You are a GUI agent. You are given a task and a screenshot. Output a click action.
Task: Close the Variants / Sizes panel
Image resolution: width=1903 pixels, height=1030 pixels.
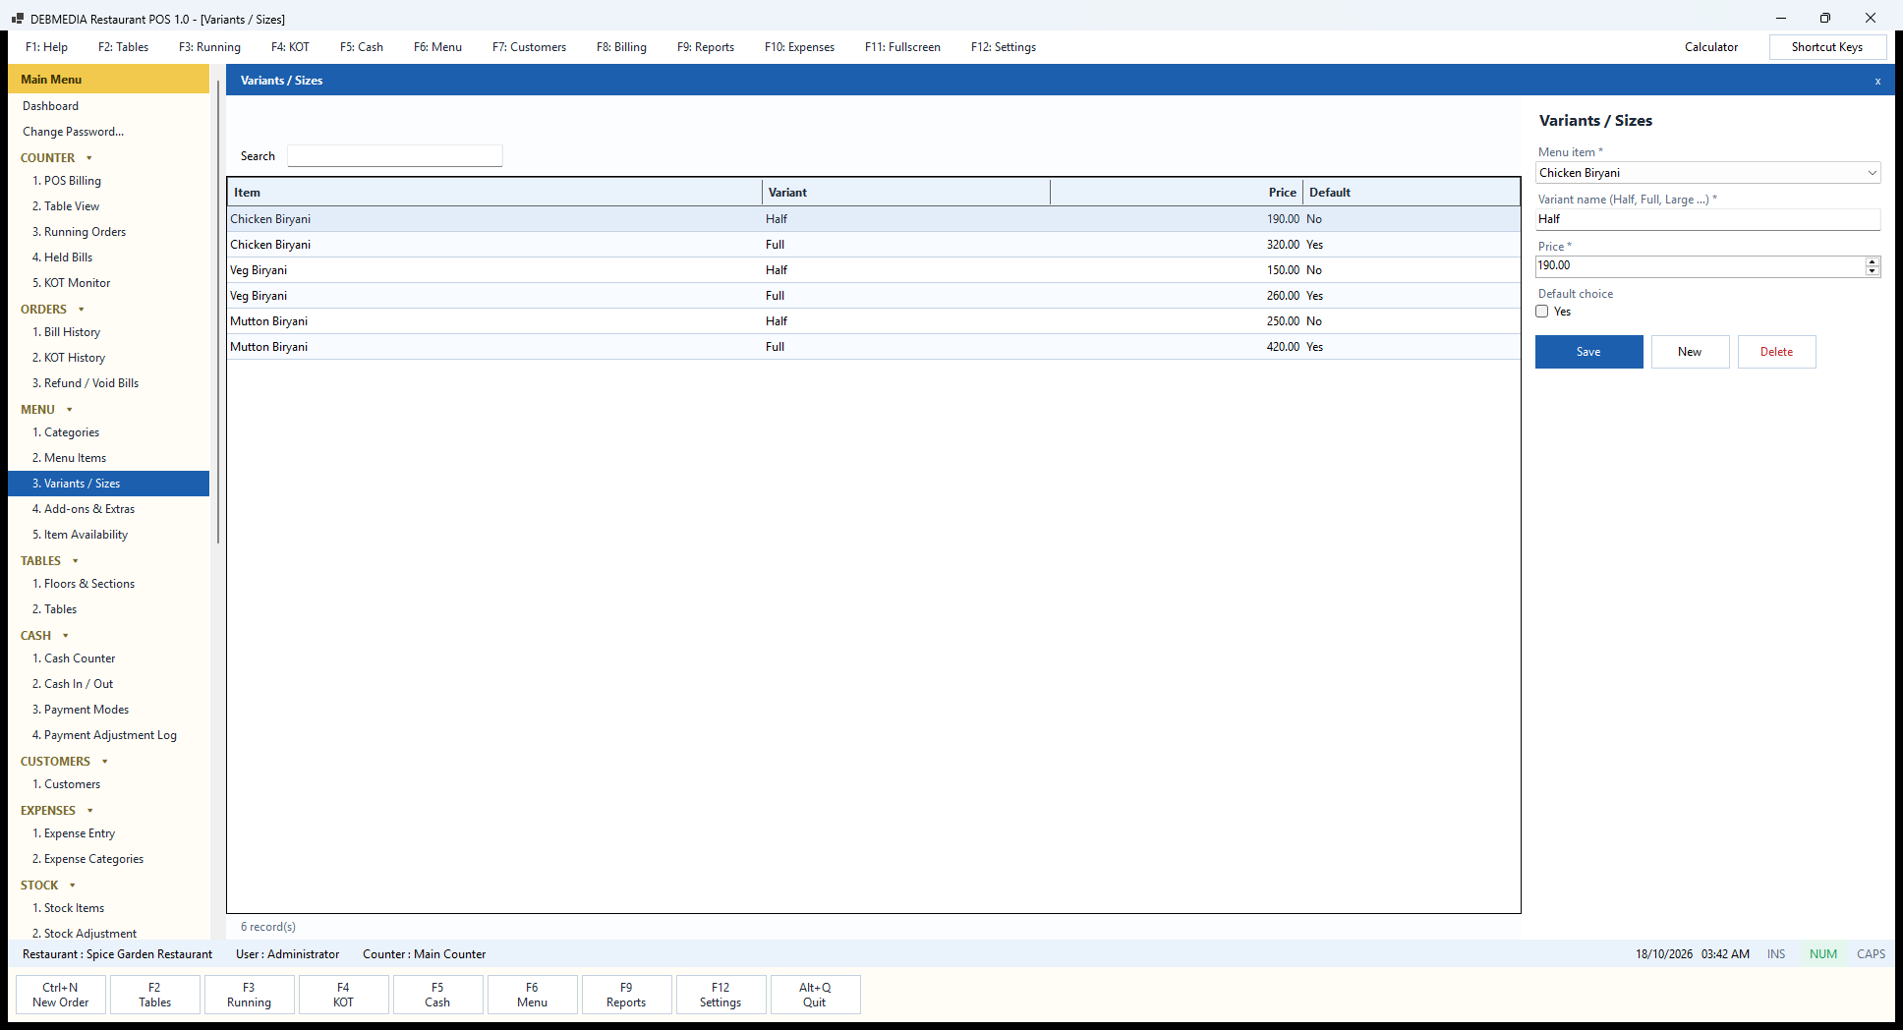point(1877,81)
